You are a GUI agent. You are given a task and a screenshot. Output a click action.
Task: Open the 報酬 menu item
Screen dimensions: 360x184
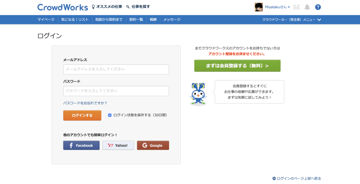153,20
